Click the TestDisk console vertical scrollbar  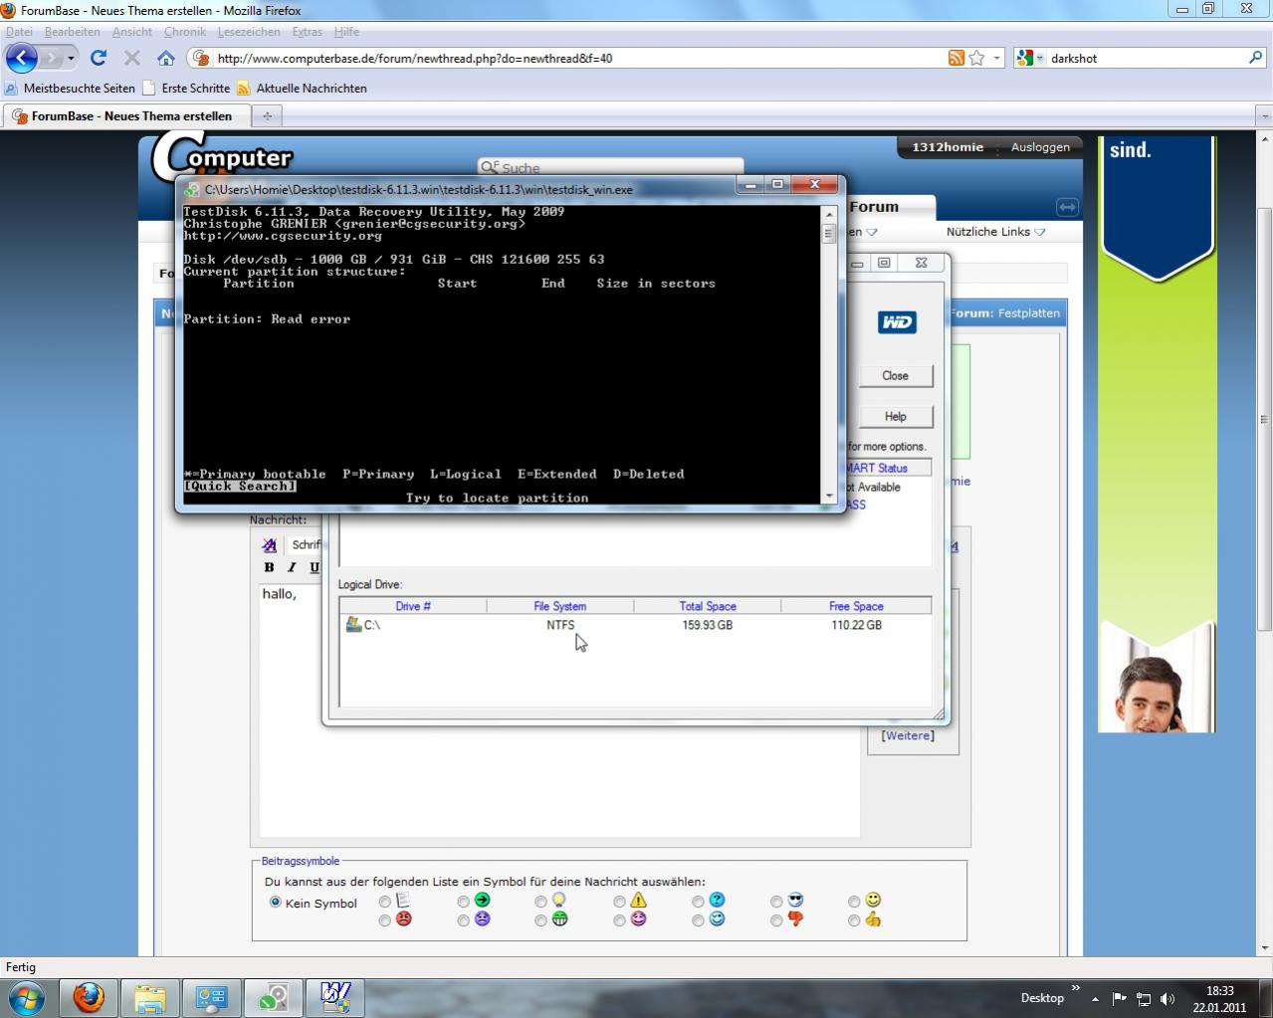point(828,354)
